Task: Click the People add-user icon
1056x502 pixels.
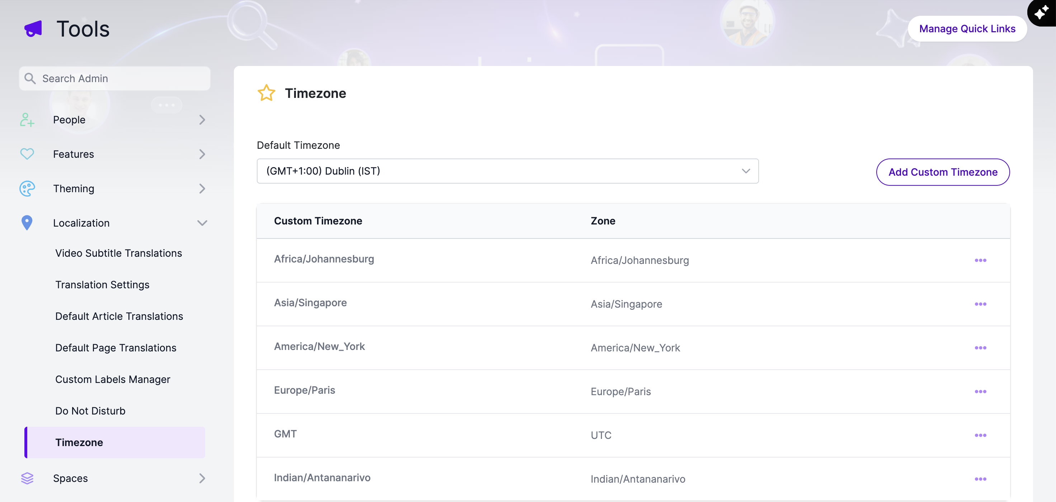Action: 27,120
